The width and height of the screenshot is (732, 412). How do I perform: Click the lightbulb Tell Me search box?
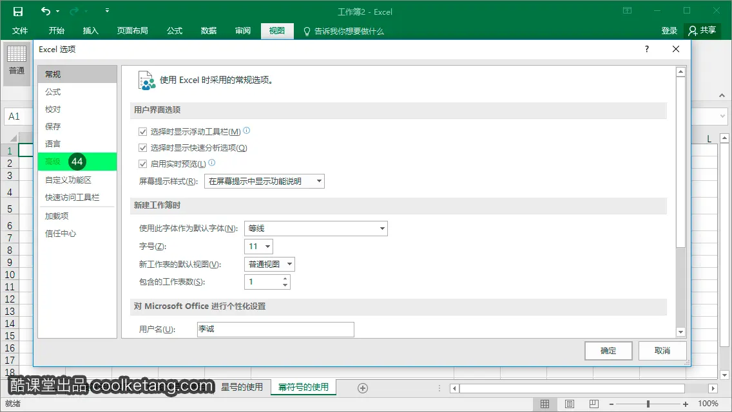pos(343,32)
